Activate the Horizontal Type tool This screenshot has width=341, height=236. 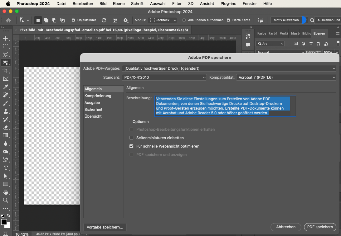[6, 168]
